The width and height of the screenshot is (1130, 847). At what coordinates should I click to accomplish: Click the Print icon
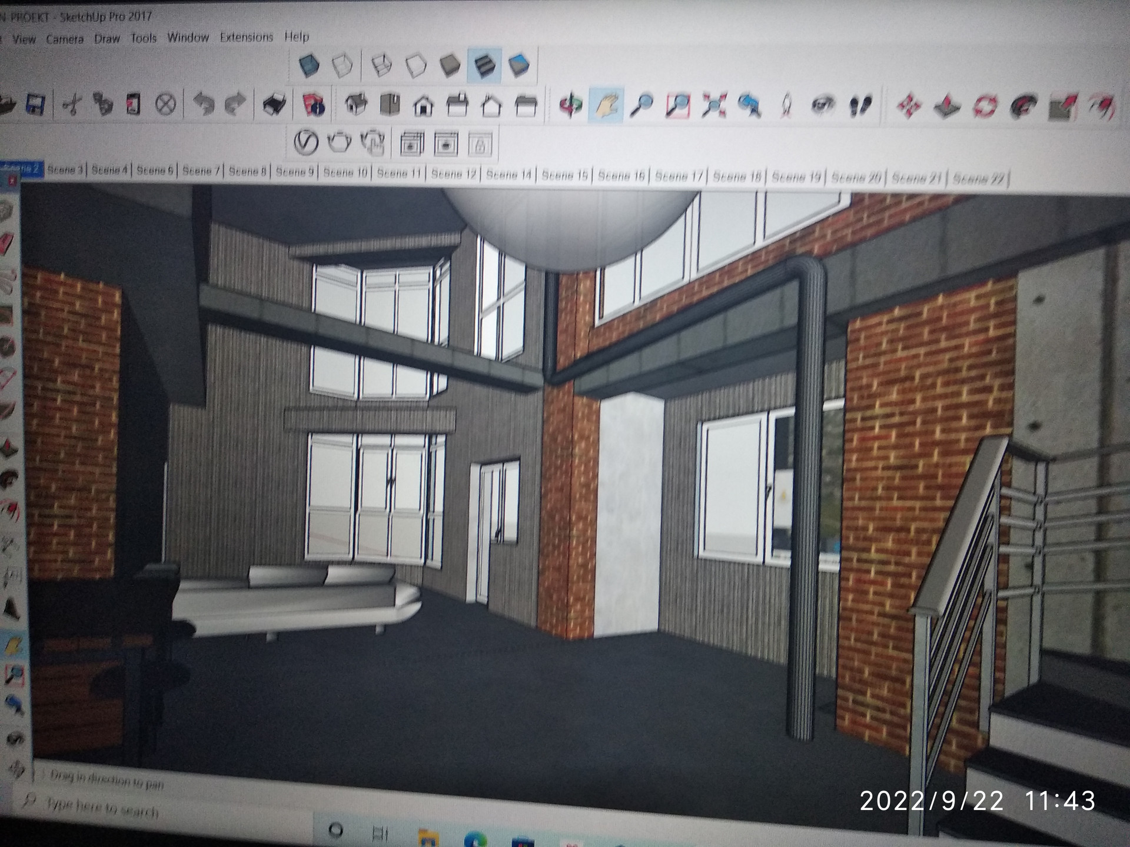point(274,105)
